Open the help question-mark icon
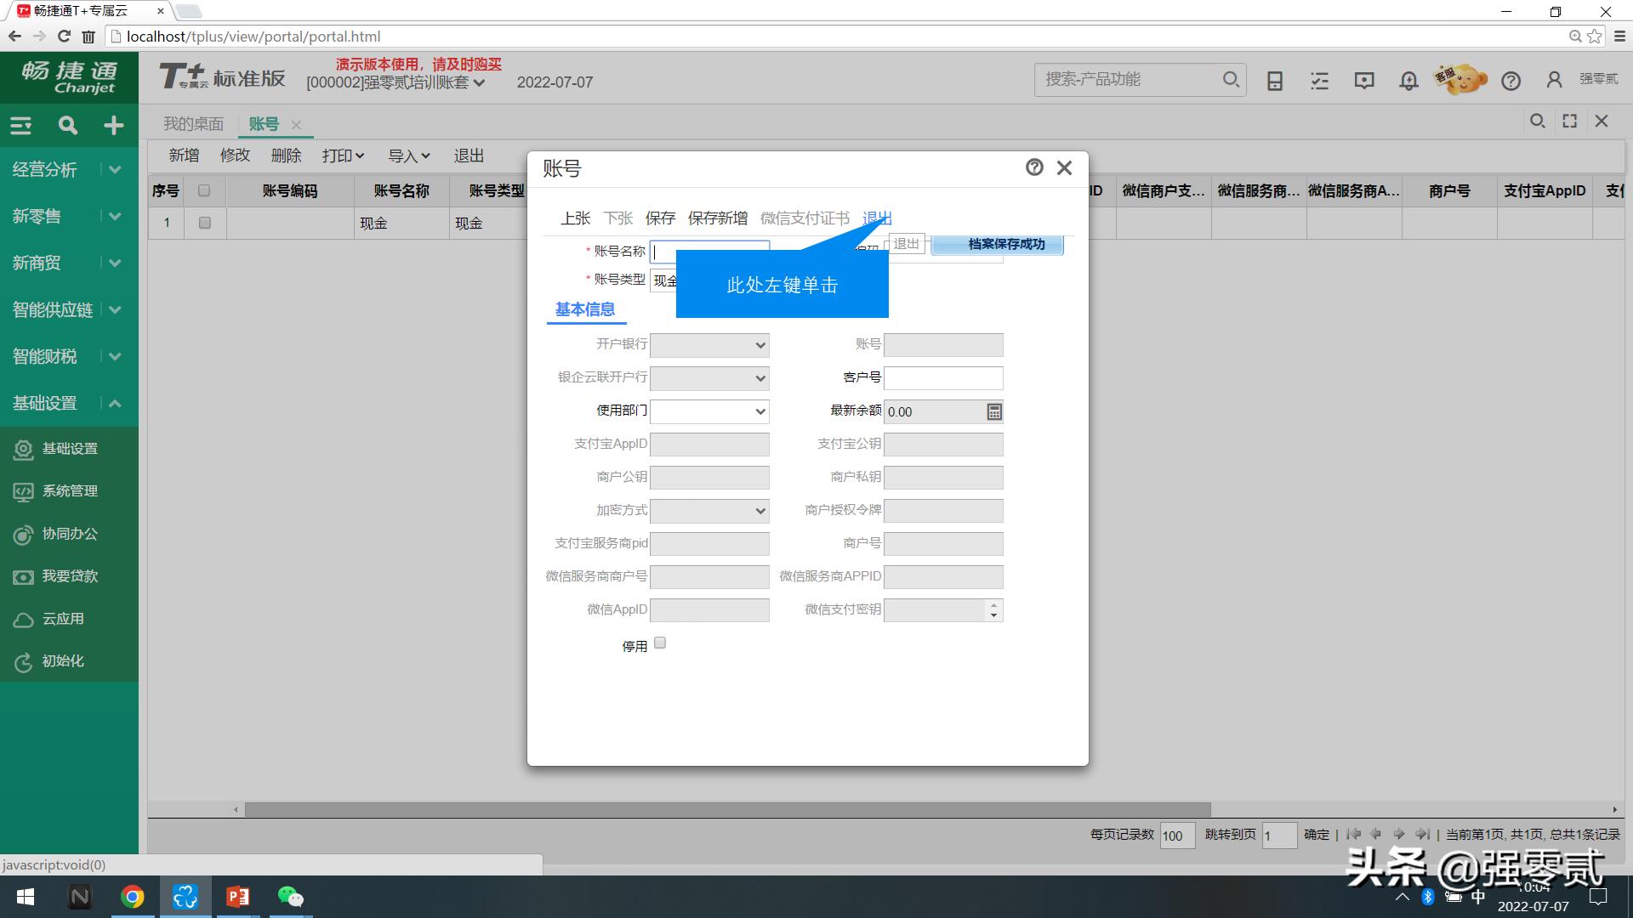This screenshot has width=1633, height=918. click(1511, 80)
